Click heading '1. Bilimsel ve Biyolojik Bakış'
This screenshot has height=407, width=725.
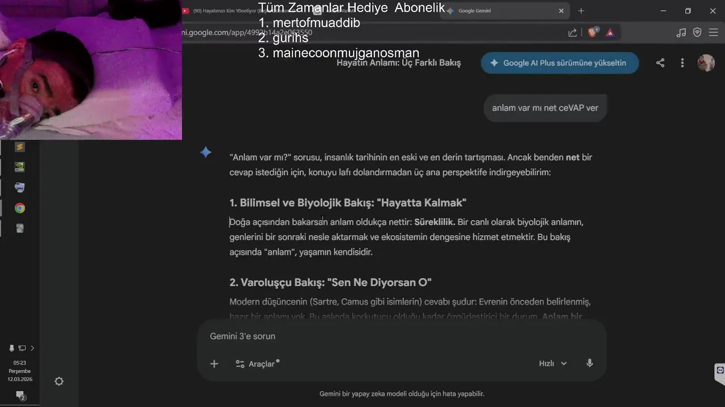point(348,202)
